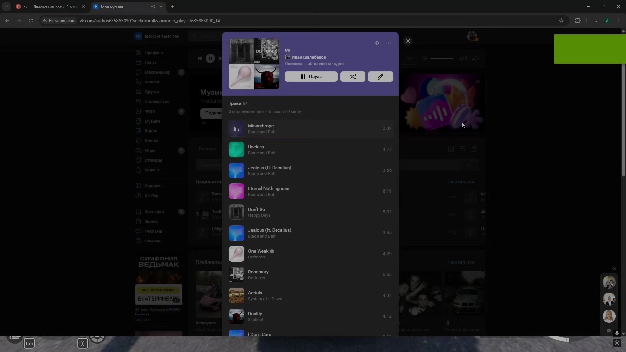Collapse the chat contacts panel with the chevrons
626x352 pixels.
[x=614, y=269]
